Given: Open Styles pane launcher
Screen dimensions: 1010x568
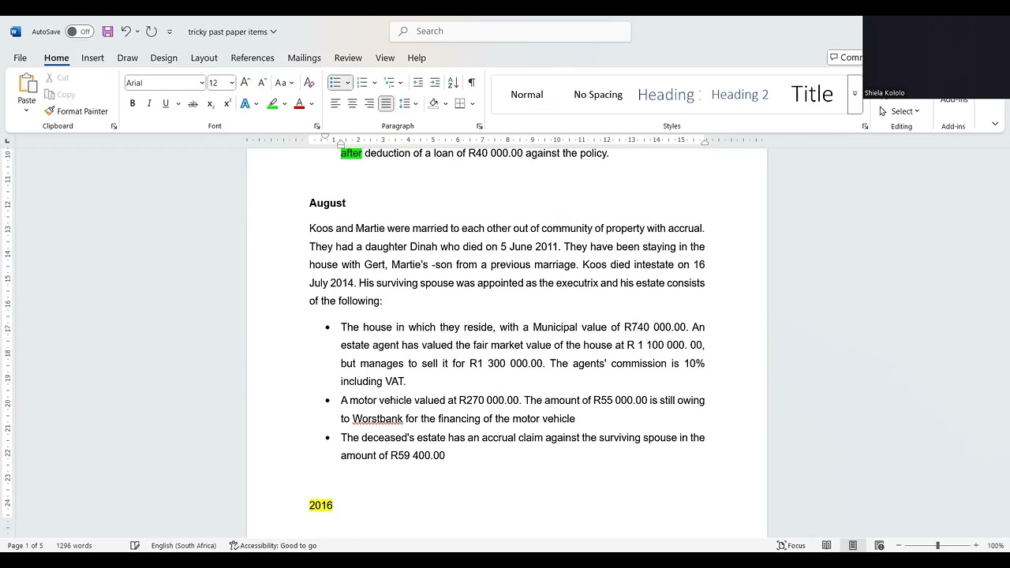Looking at the screenshot, I should [865, 126].
